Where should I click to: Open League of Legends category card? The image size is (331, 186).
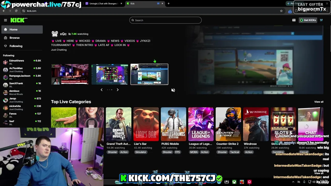(x=201, y=124)
